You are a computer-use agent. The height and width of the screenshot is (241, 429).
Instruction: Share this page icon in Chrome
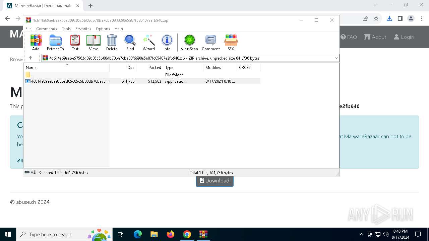coord(365,19)
